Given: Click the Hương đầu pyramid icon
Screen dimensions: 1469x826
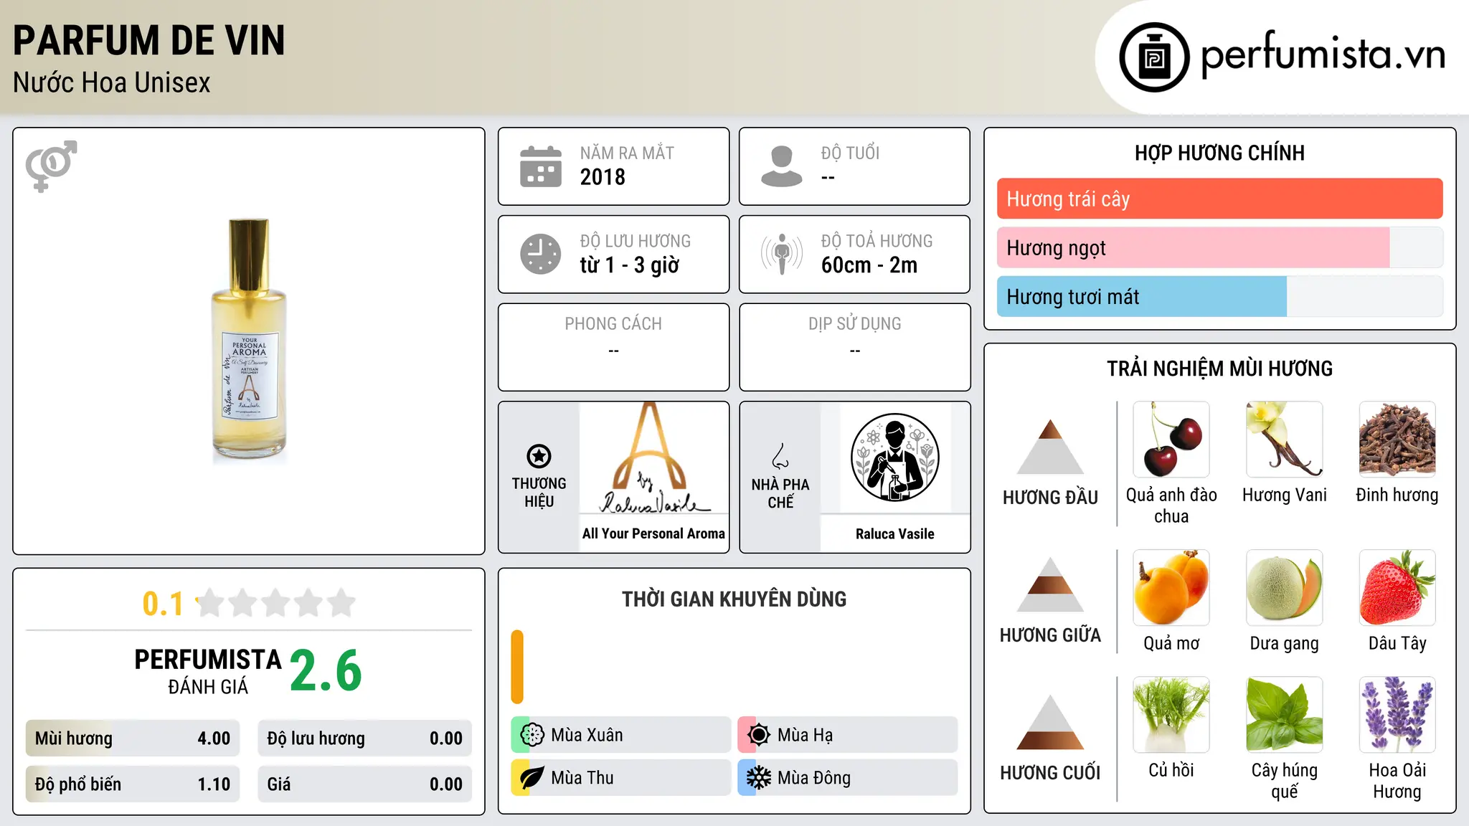Looking at the screenshot, I should tap(1050, 446).
